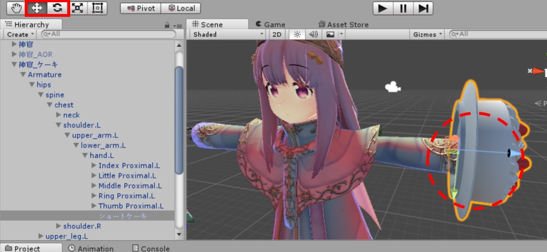Screen dimensions: 547x252
Task: Toggle the Pivot button
Action: 140,8
